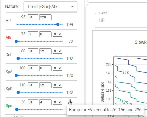Viewport: 147px width, 117px height.
Task: Click the SpA total value 120
Action: pyautogui.click(x=70, y=76)
